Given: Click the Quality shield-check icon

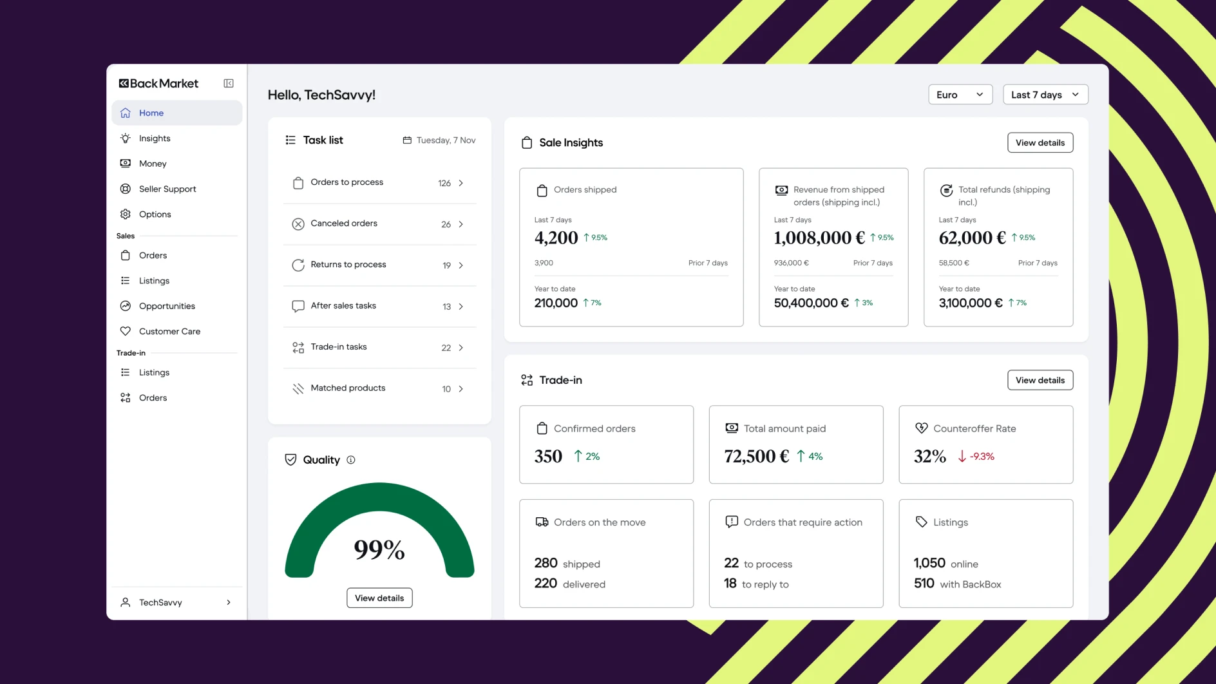Looking at the screenshot, I should coord(290,459).
